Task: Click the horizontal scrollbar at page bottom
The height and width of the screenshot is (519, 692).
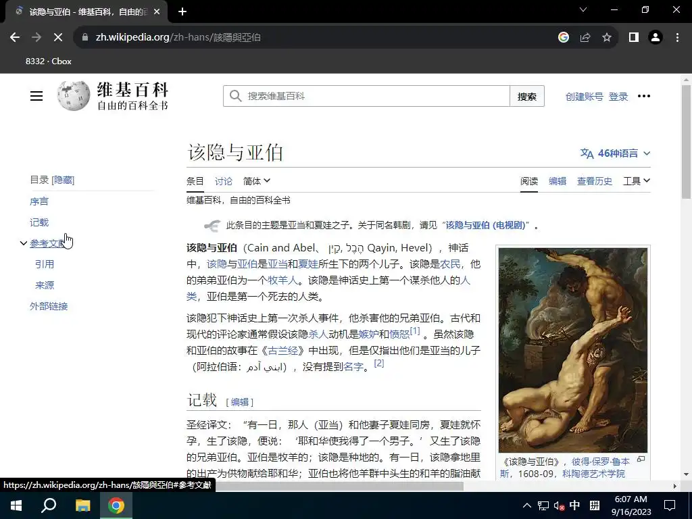Action: pyautogui.click(x=340, y=486)
